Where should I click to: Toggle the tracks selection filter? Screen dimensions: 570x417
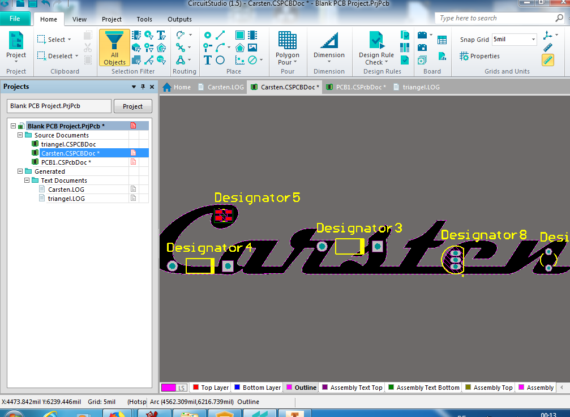(x=149, y=60)
